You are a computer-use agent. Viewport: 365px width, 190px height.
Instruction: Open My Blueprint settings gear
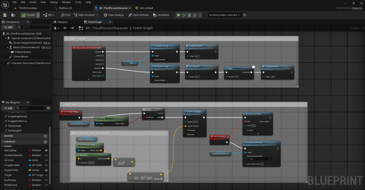click(48, 108)
